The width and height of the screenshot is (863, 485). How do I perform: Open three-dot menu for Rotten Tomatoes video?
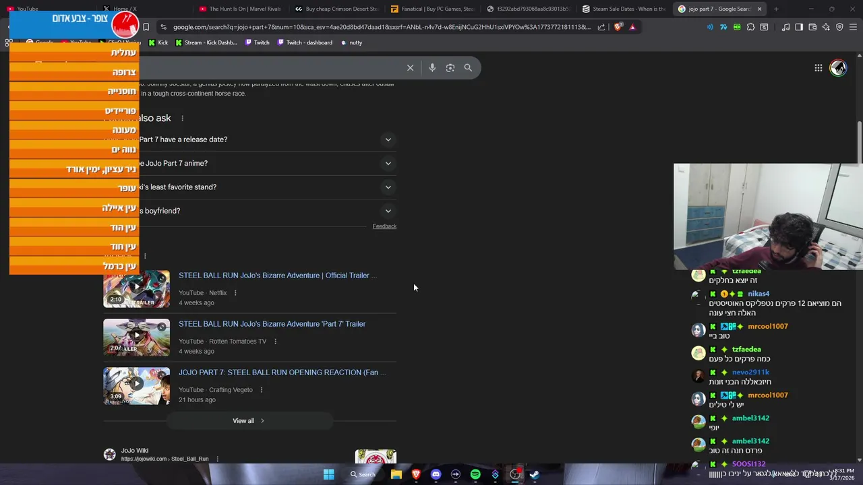(275, 342)
